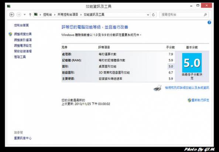Open 調整視覺效果 link
The image size is (219, 152).
[23, 34]
